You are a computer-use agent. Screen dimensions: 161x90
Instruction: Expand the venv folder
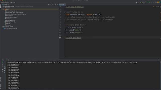4,9
